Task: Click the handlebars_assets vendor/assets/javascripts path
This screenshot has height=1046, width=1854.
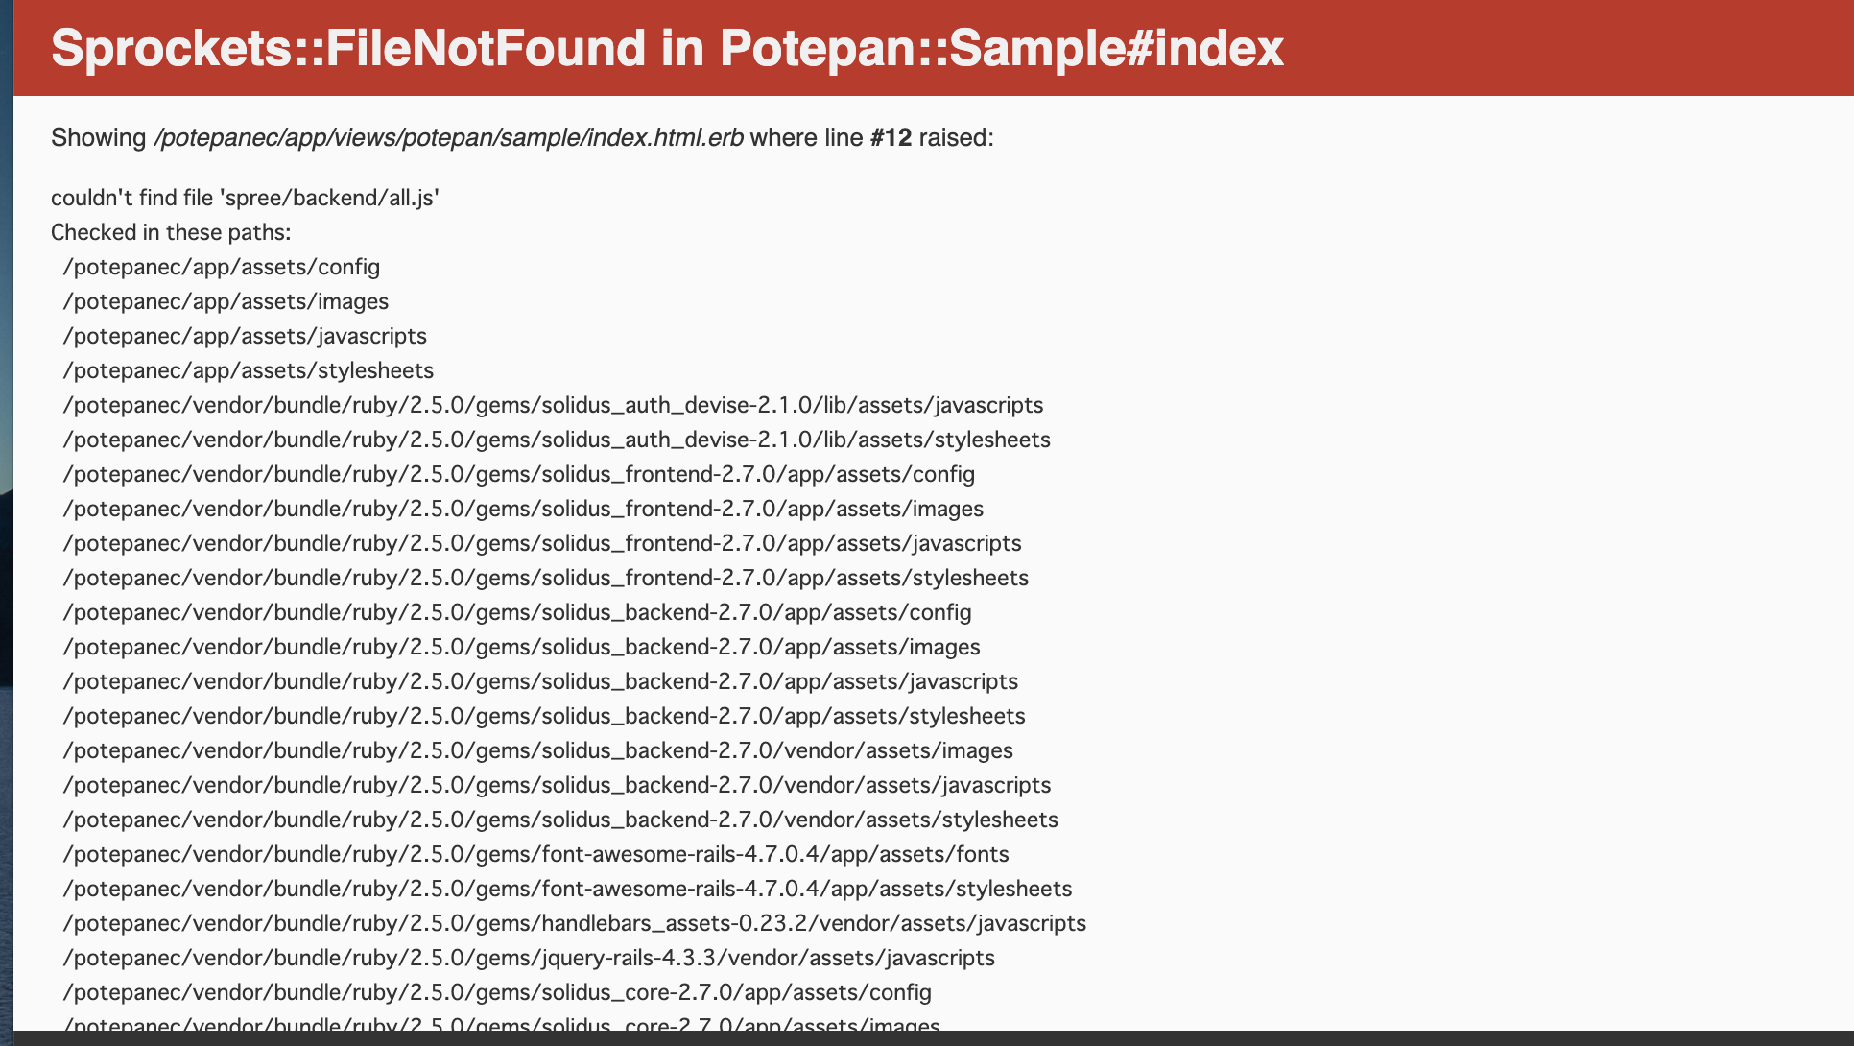Action: pyautogui.click(x=574, y=923)
